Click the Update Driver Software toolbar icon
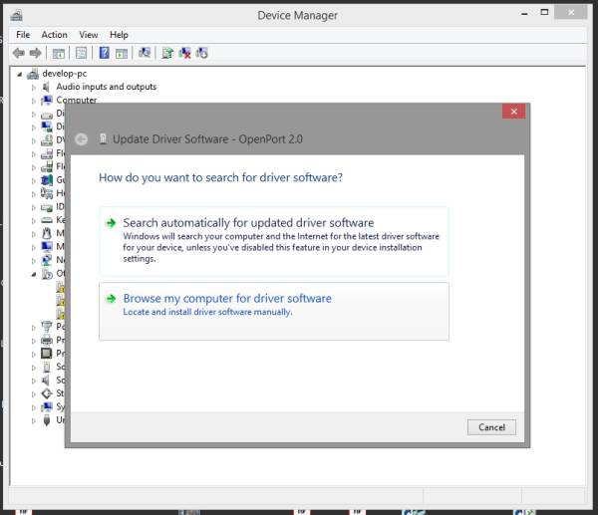 167,53
